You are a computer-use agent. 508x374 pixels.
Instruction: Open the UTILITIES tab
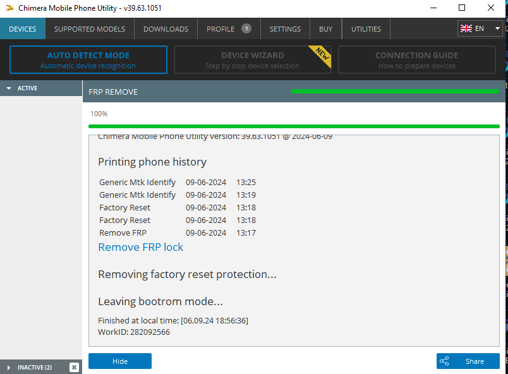point(366,29)
